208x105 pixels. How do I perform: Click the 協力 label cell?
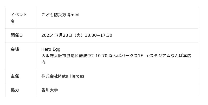click(21, 90)
